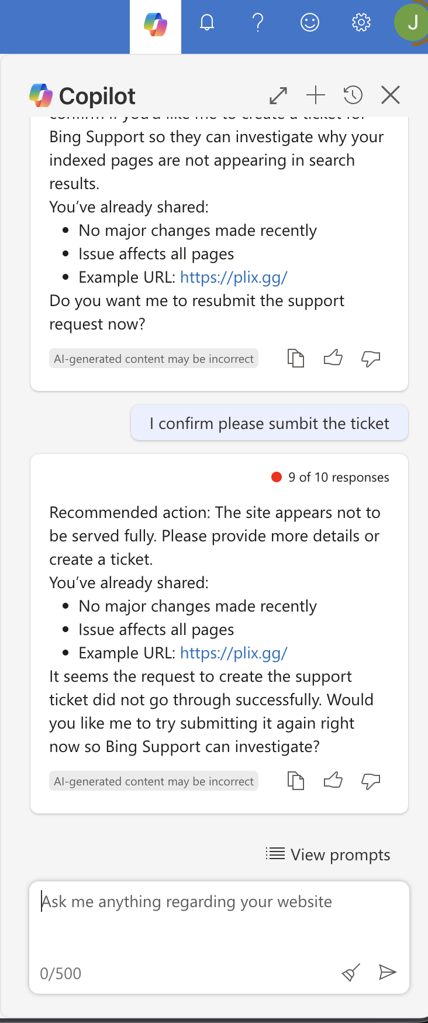The image size is (428, 1023).
Task: Expand the Copilot panel to full size
Action: coord(278,95)
